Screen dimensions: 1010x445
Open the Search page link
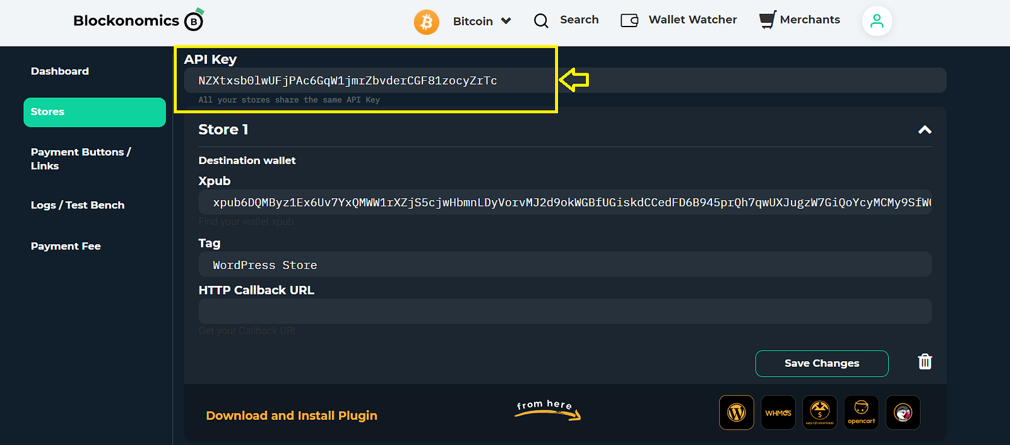coord(579,20)
